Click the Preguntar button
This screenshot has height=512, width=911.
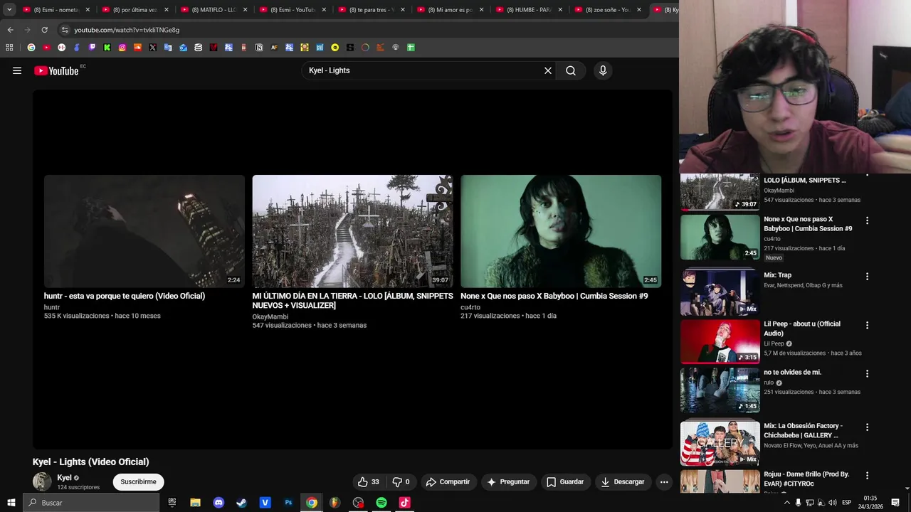coord(508,481)
